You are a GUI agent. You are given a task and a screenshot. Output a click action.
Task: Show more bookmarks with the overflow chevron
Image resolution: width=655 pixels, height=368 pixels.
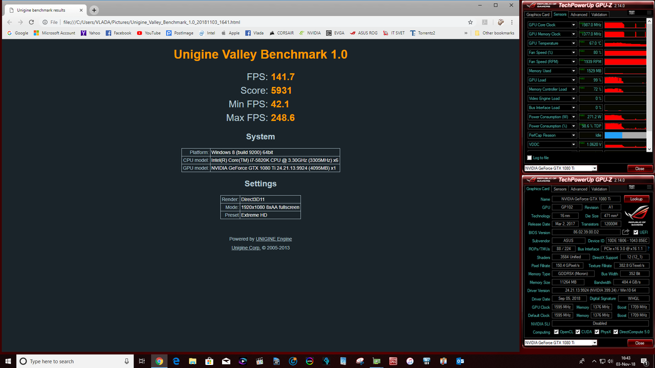[466, 33]
